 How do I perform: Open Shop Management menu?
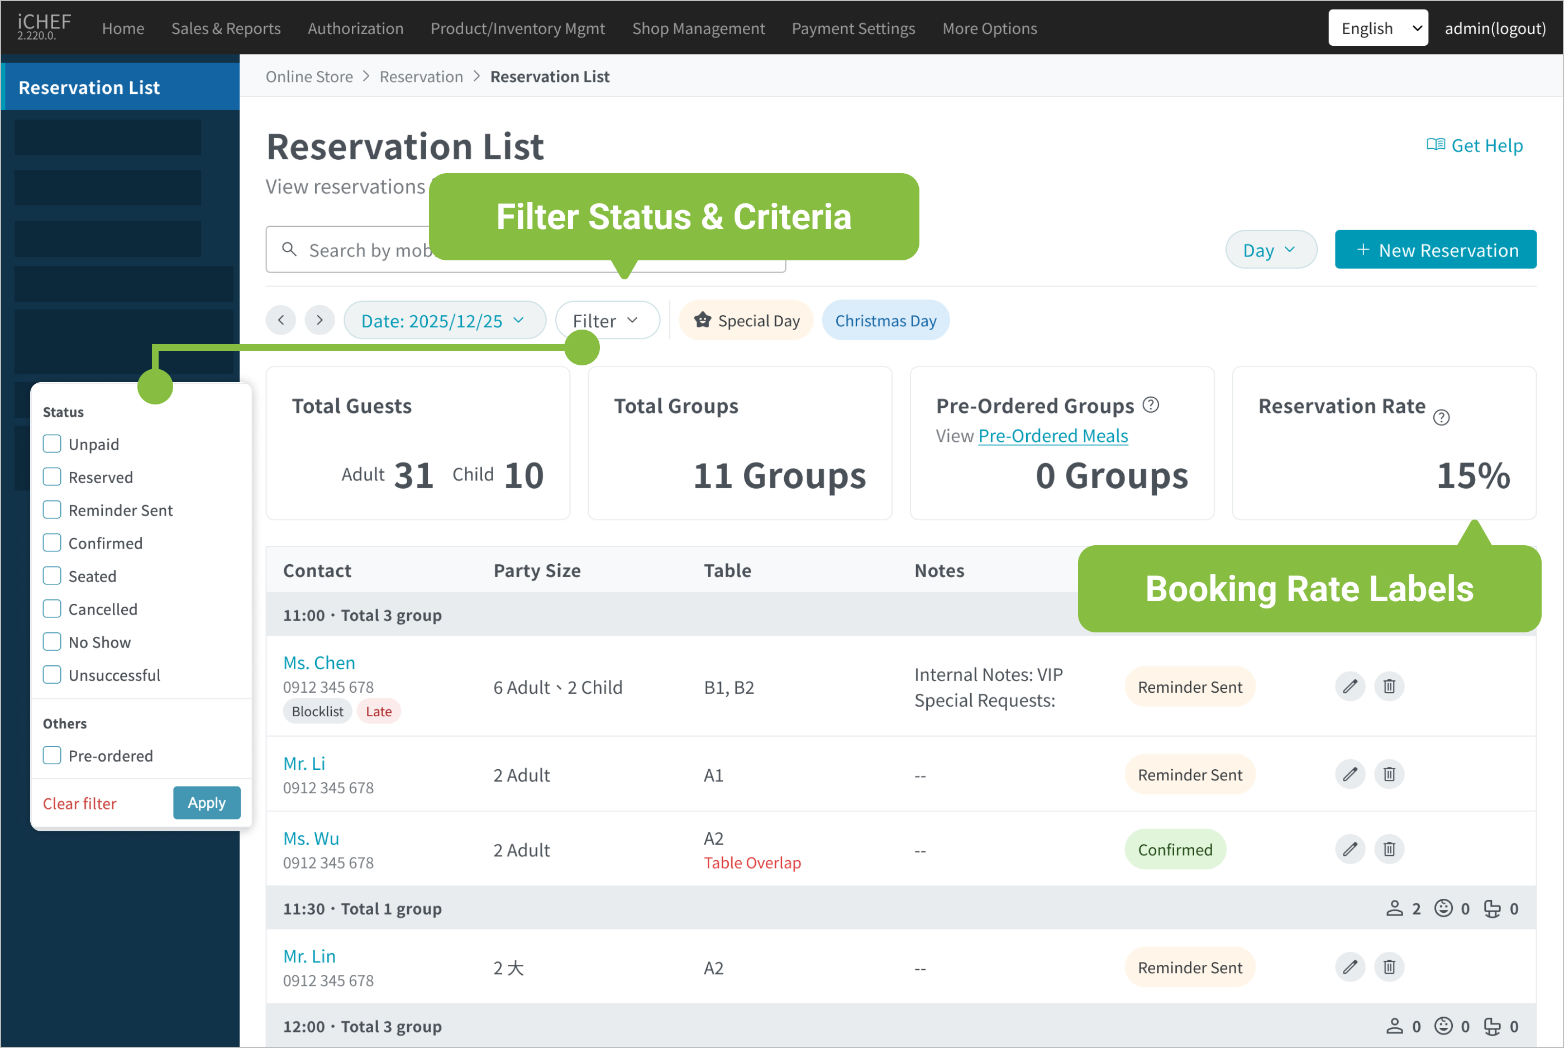(x=698, y=28)
